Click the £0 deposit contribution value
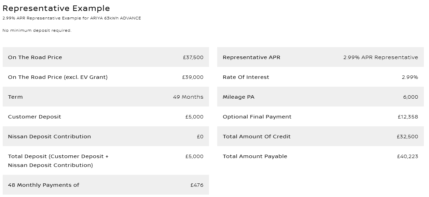 pyautogui.click(x=200, y=137)
